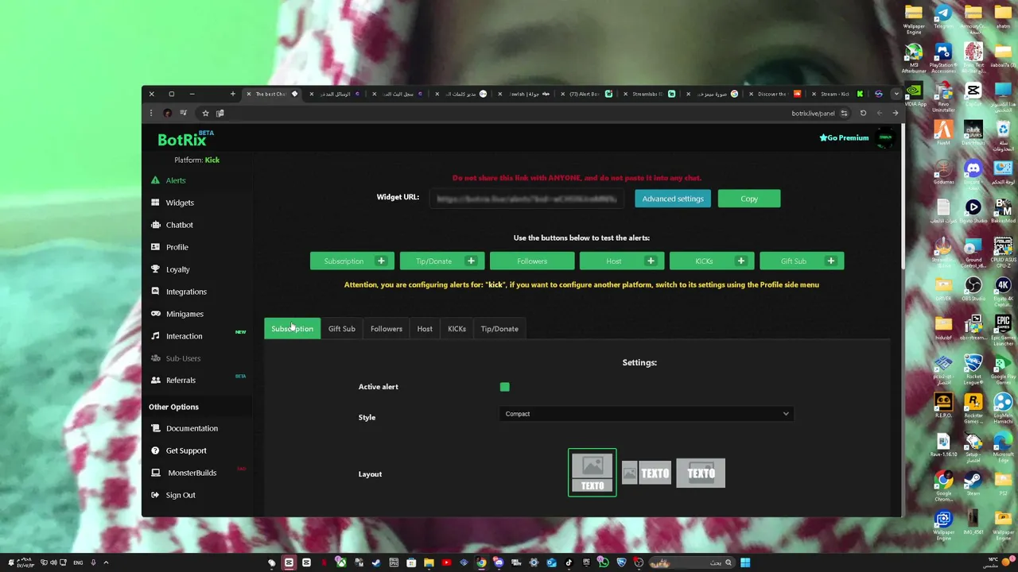The width and height of the screenshot is (1018, 572).
Task: Open the browser tab search chevron
Action: [896, 94]
